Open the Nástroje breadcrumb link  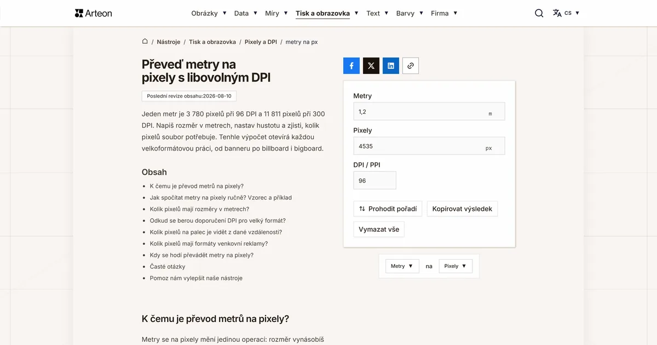[x=169, y=42]
